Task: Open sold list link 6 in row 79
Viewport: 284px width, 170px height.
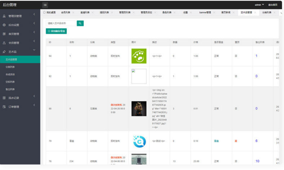Action: coord(256,141)
